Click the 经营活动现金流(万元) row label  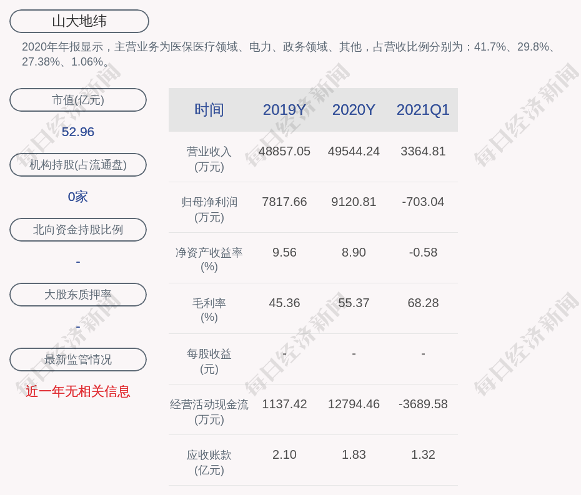(x=209, y=412)
